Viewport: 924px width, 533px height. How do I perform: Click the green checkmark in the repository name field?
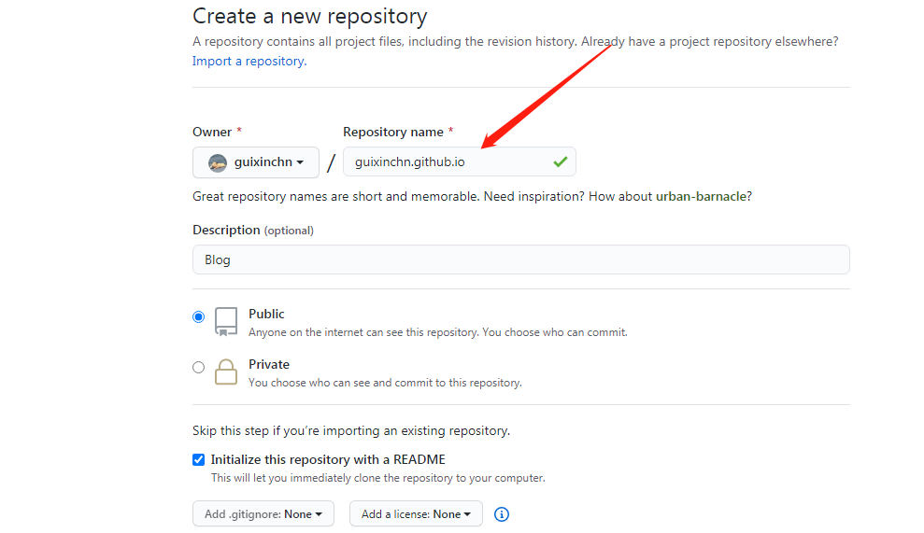(560, 161)
